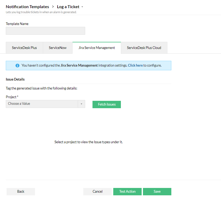Click the blue info icon in the banner
Image resolution: width=221 pixels, height=204 pixels.
coord(17,66)
